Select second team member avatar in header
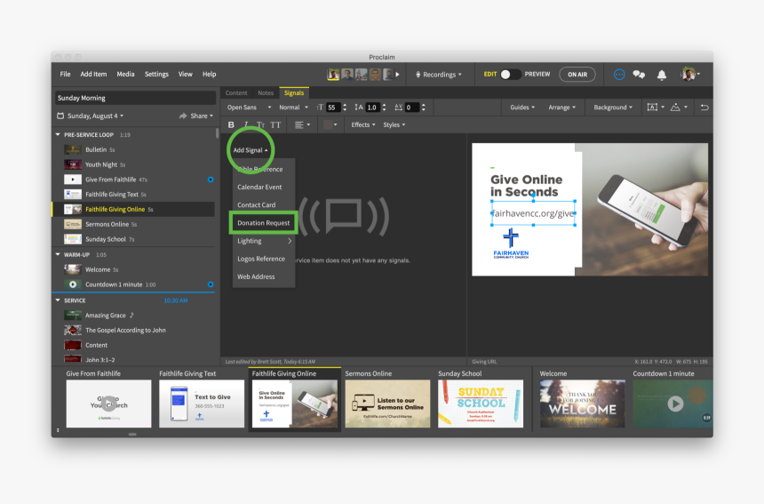 tap(347, 74)
